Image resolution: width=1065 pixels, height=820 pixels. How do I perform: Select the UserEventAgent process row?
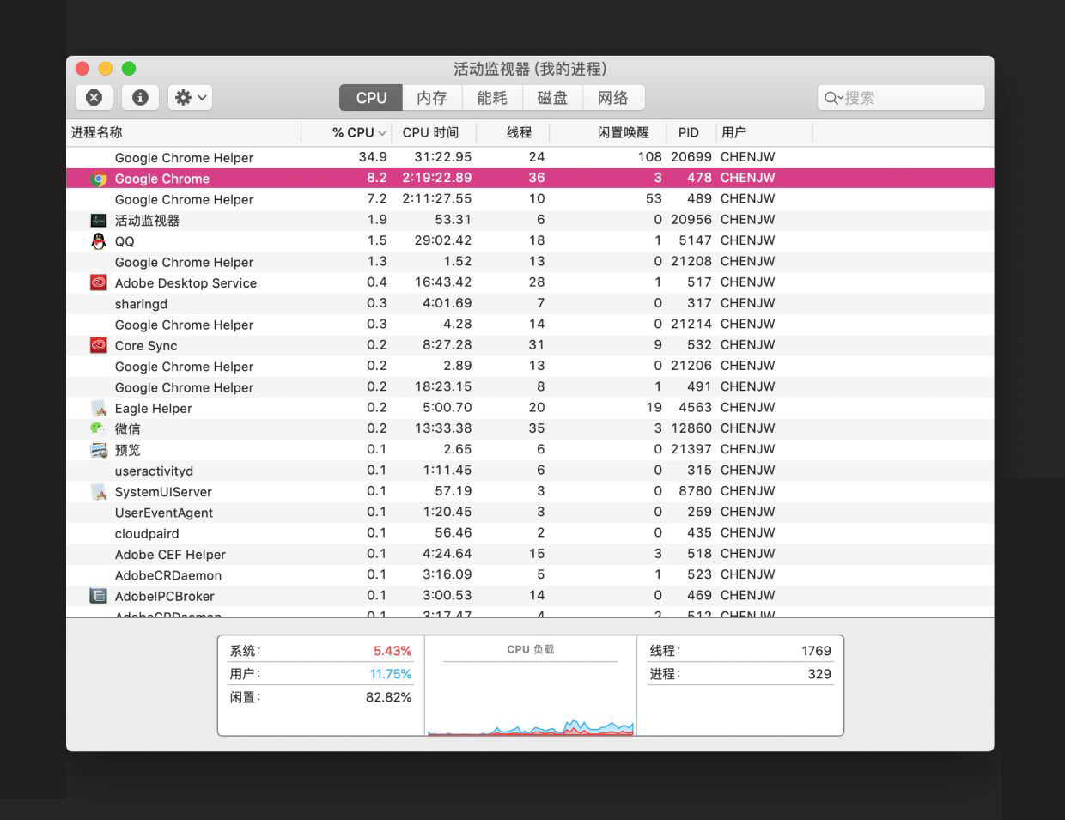(x=530, y=513)
